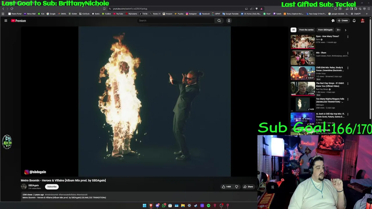Share the Metro Boomin video
This screenshot has height=209, width=372.
tap(248, 187)
